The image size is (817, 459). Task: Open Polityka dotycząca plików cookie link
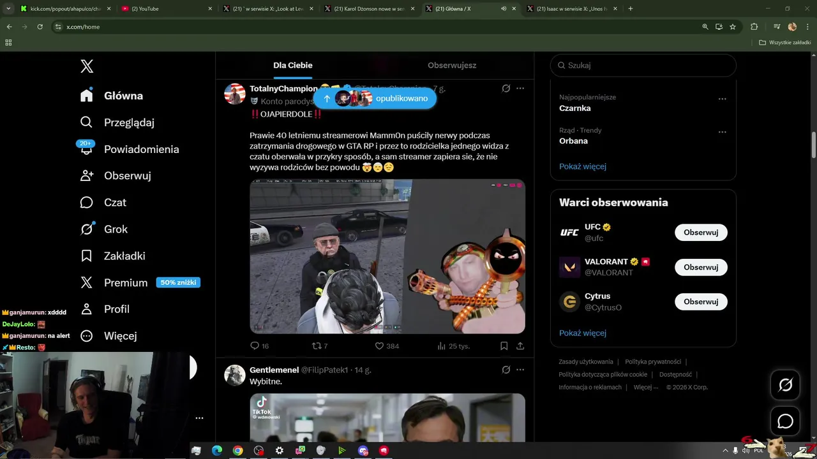click(603, 374)
